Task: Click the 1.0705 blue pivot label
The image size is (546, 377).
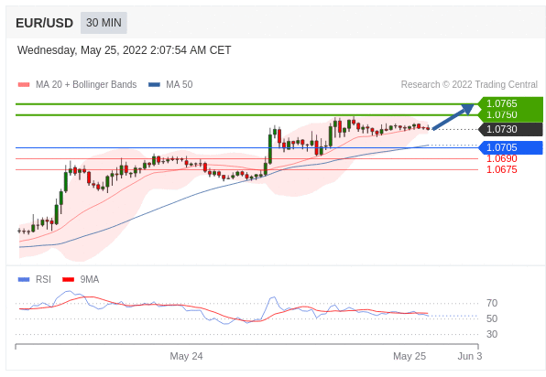Action: (x=510, y=147)
